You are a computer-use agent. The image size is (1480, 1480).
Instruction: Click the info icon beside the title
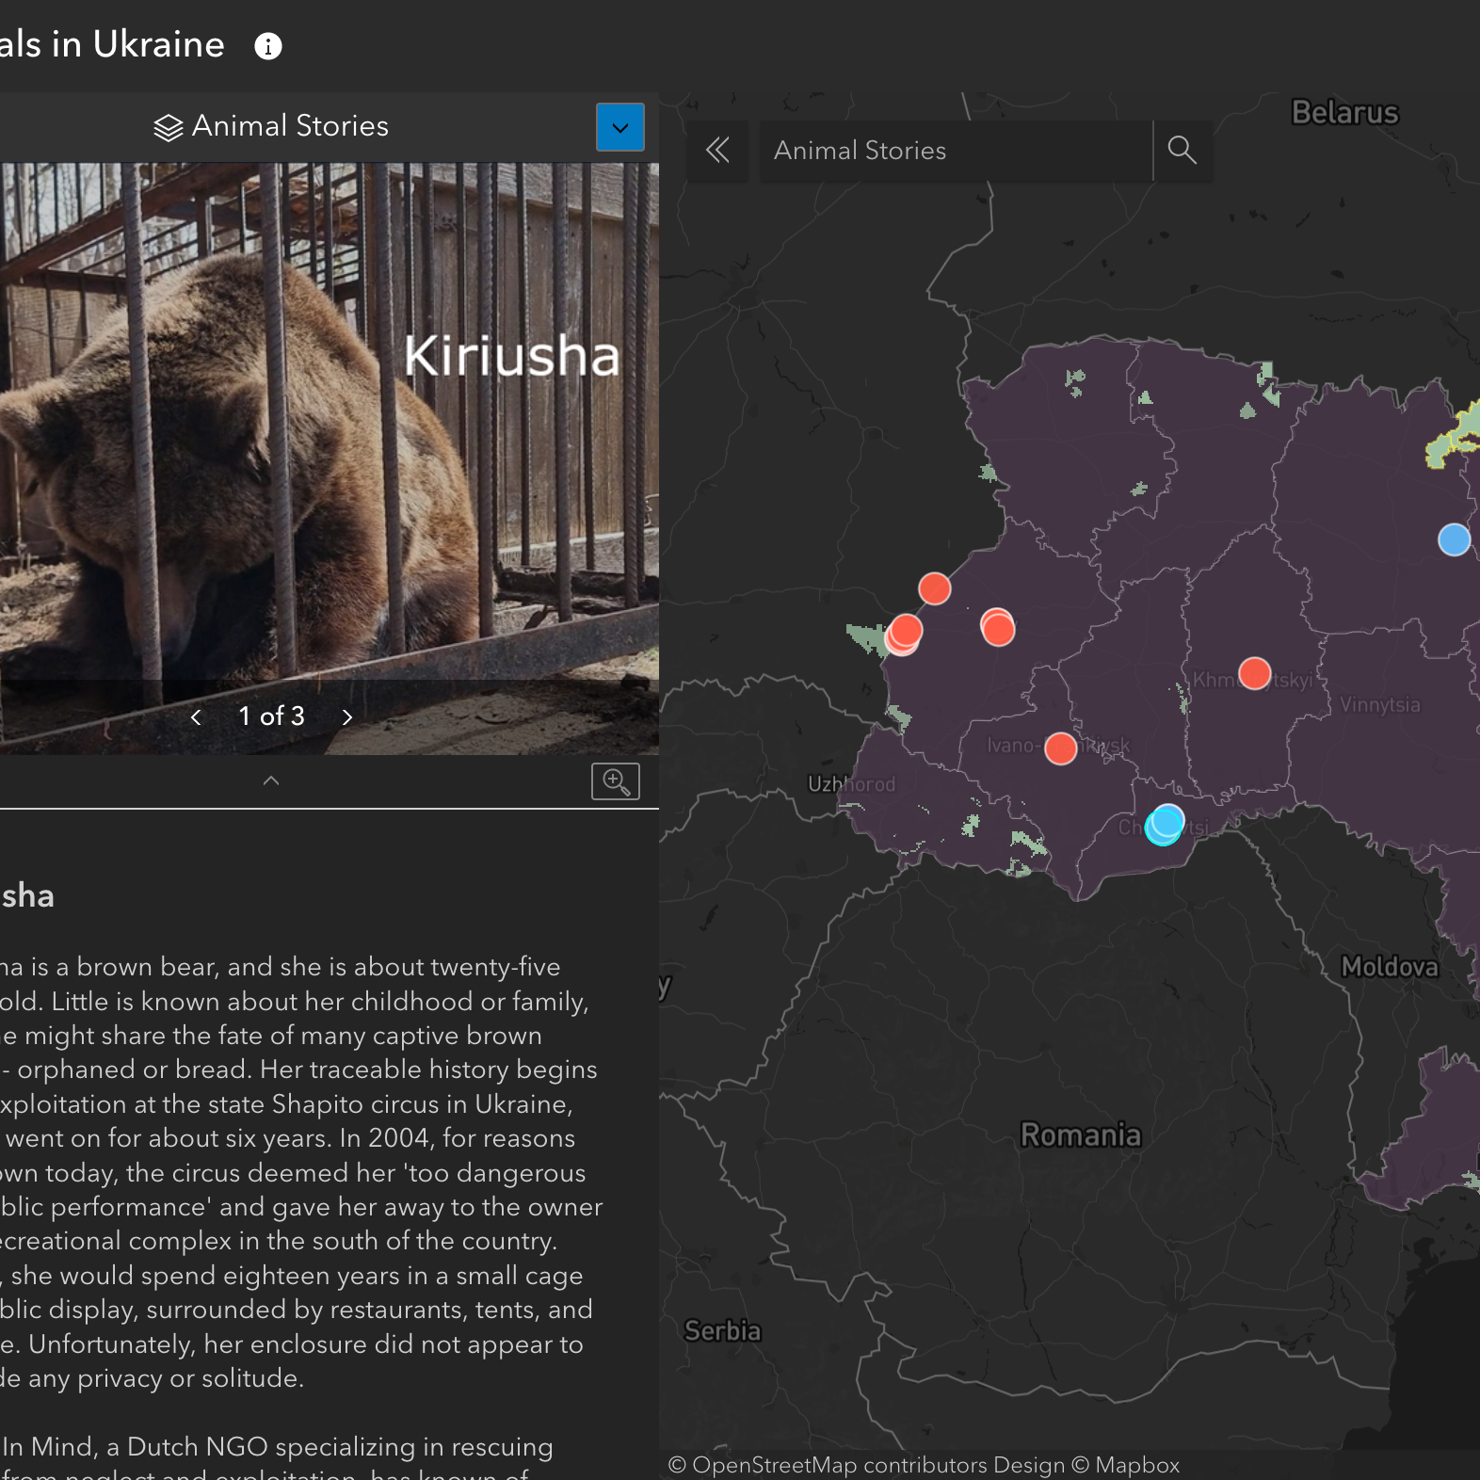tap(268, 46)
